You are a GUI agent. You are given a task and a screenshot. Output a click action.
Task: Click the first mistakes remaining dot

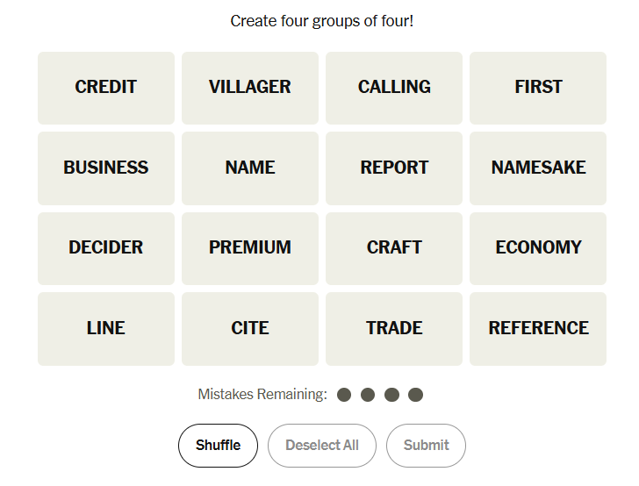pos(344,395)
